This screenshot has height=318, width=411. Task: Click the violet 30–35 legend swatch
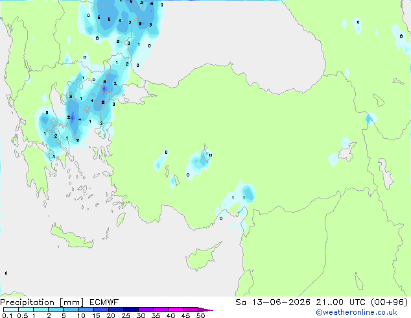(x=145, y=310)
